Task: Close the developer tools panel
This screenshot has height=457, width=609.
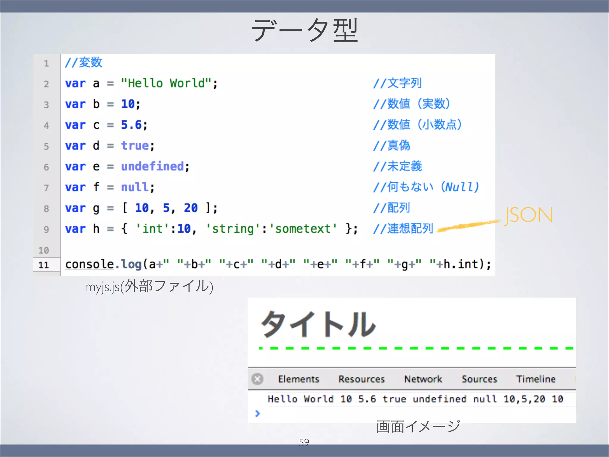Action: [257, 379]
